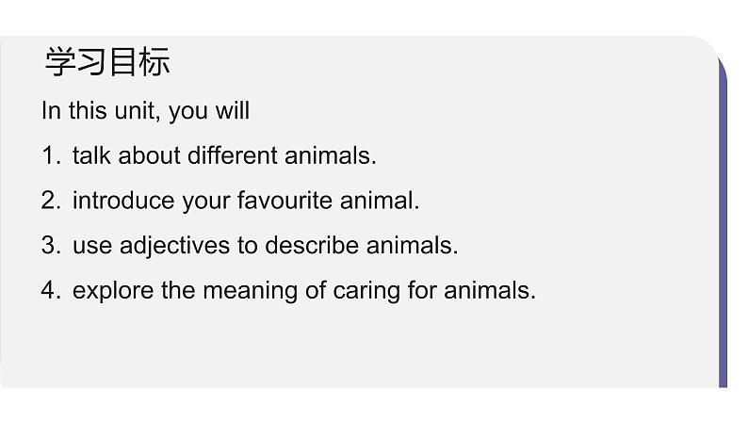Click the word 'introduce' in item 2
The height and width of the screenshot is (421, 748).
click(x=123, y=201)
